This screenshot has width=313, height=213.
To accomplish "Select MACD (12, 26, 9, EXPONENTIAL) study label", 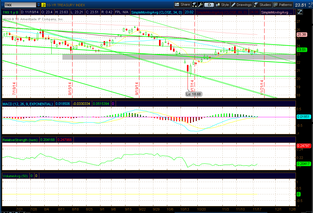I will click(x=28, y=104).
